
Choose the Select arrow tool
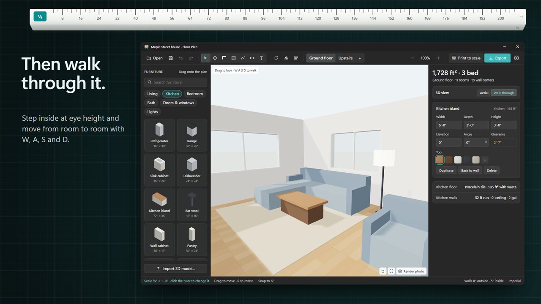tap(205, 58)
